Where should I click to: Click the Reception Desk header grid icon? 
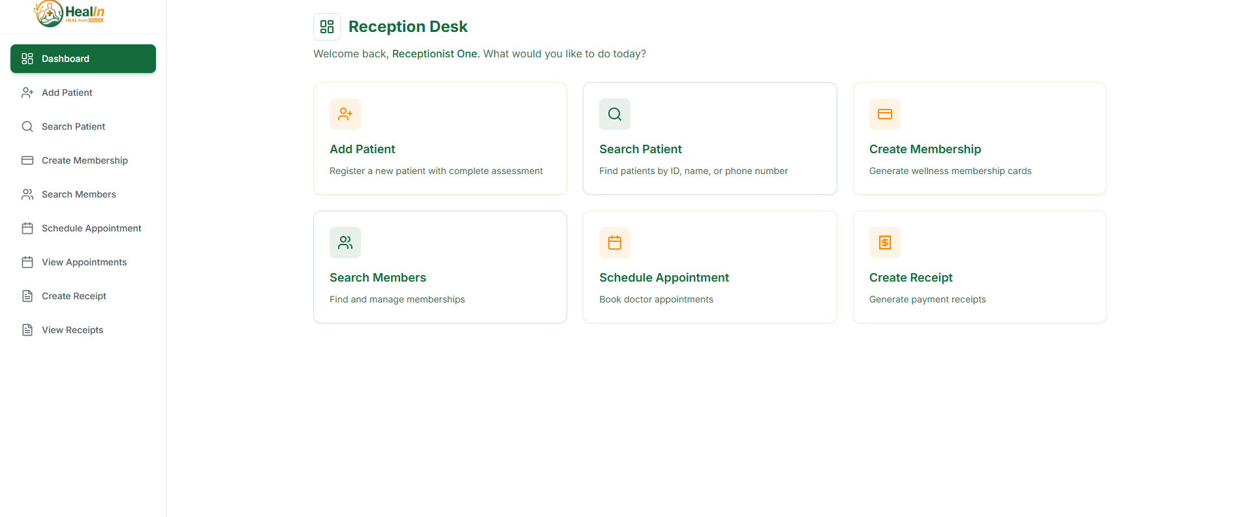[x=327, y=27]
